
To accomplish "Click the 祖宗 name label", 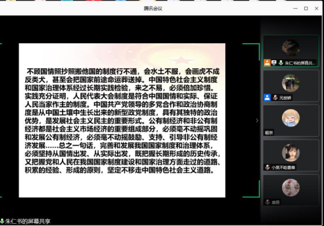I will pyautogui.click(x=269, y=133).
